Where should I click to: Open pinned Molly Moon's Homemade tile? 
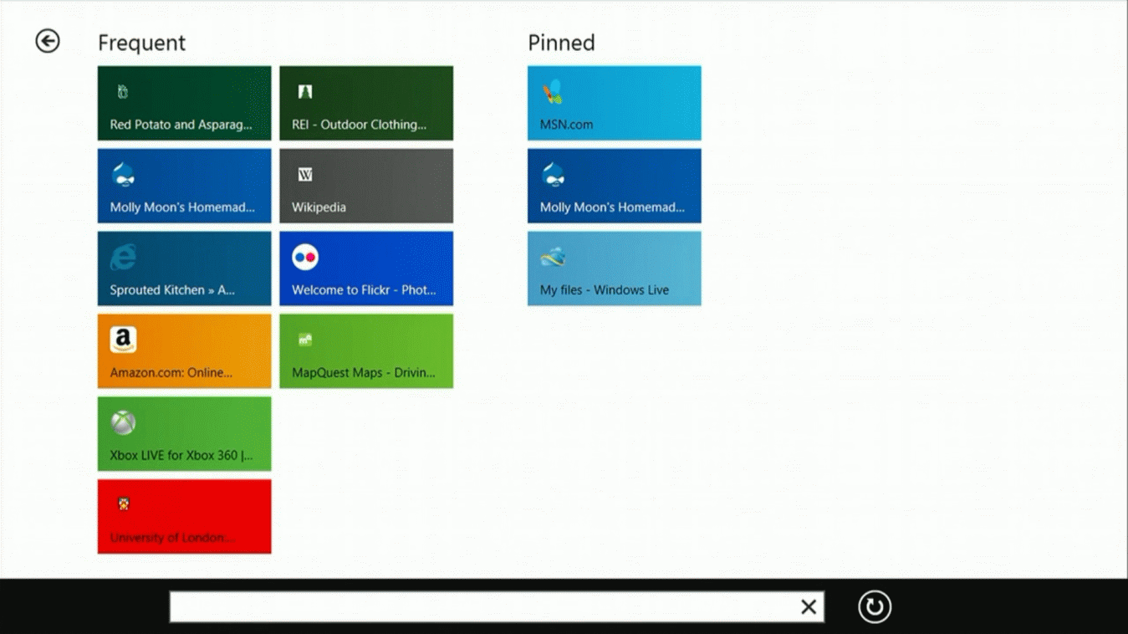coord(614,186)
